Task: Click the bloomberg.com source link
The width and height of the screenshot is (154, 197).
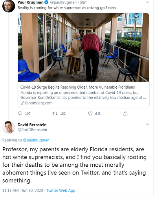Action: [39, 103]
